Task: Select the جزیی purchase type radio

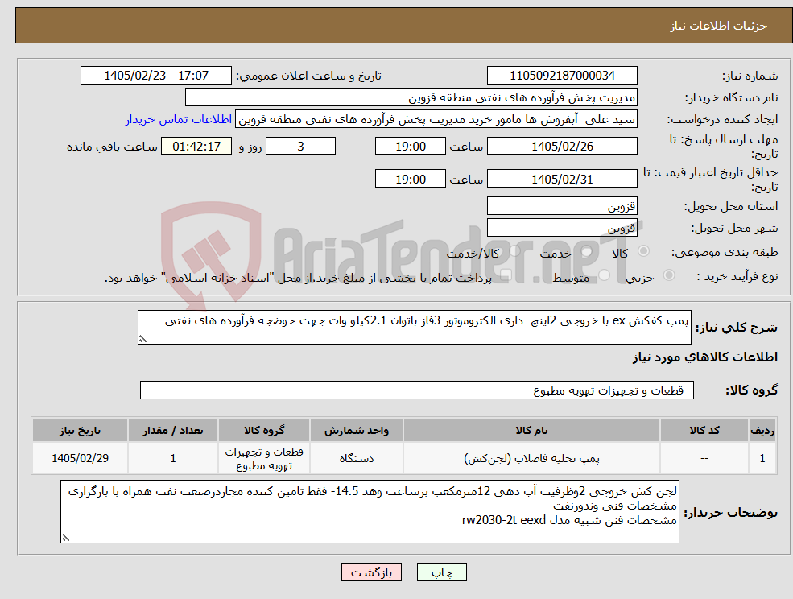Action: pyautogui.click(x=668, y=275)
